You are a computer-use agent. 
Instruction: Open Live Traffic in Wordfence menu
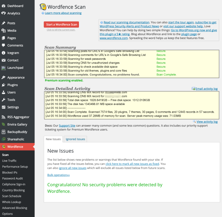click(10, 161)
